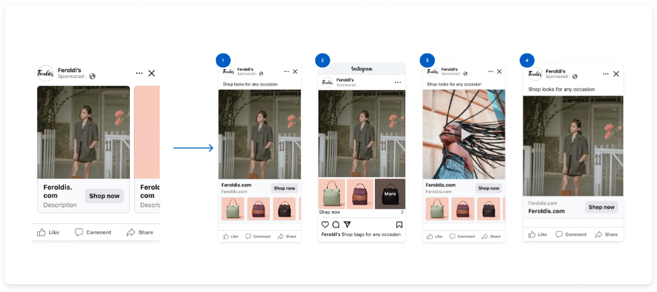Comment on ad variant 1
Viewport: 657px width, 292px height.
tap(258, 236)
